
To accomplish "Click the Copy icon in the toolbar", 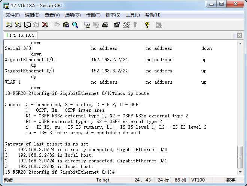I will point(57,25).
